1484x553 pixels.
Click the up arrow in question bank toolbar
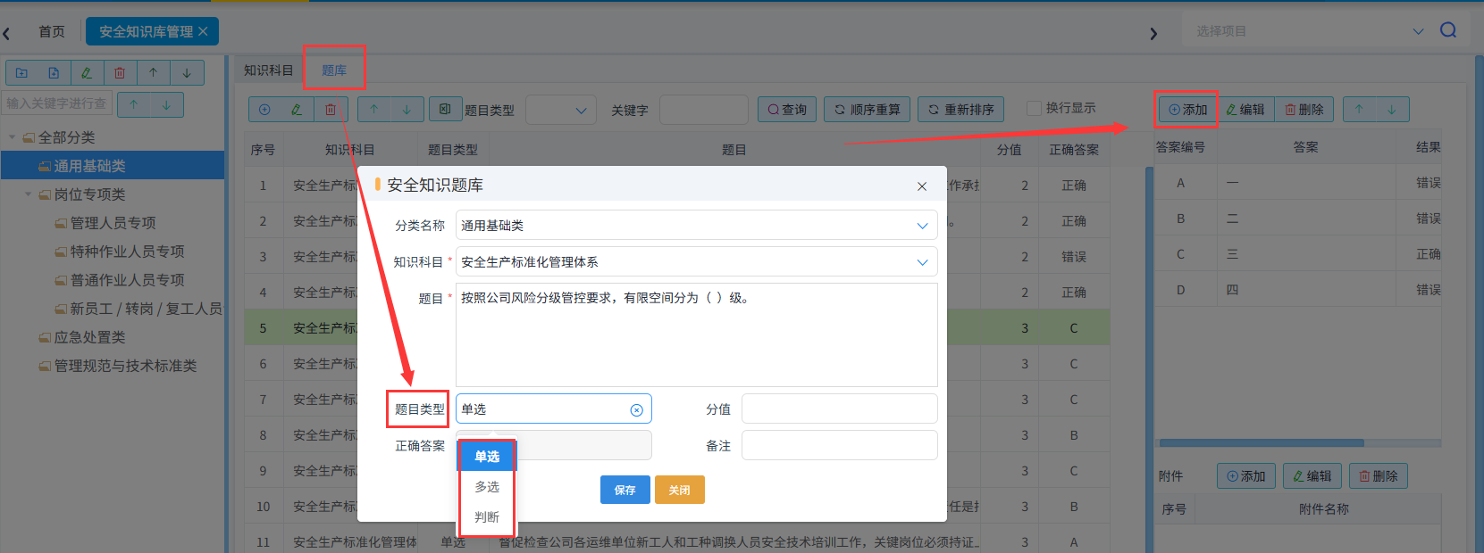tap(374, 110)
